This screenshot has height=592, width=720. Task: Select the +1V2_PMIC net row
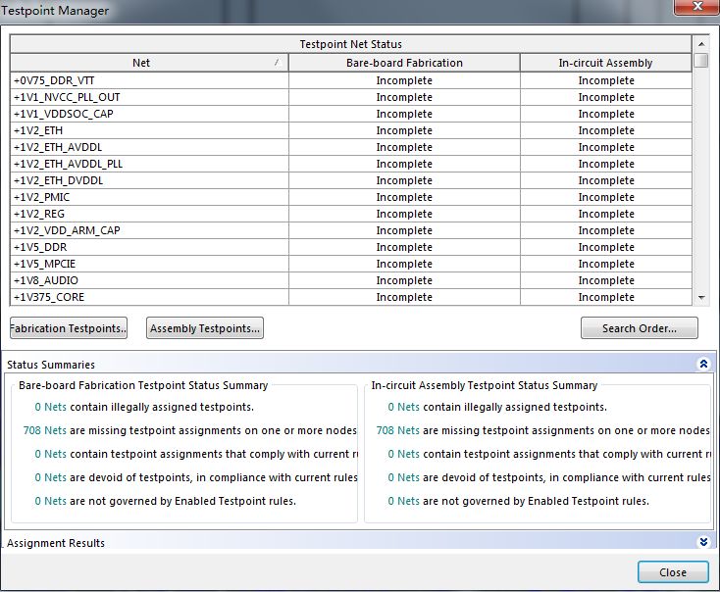pyautogui.click(x=351, y=197)
